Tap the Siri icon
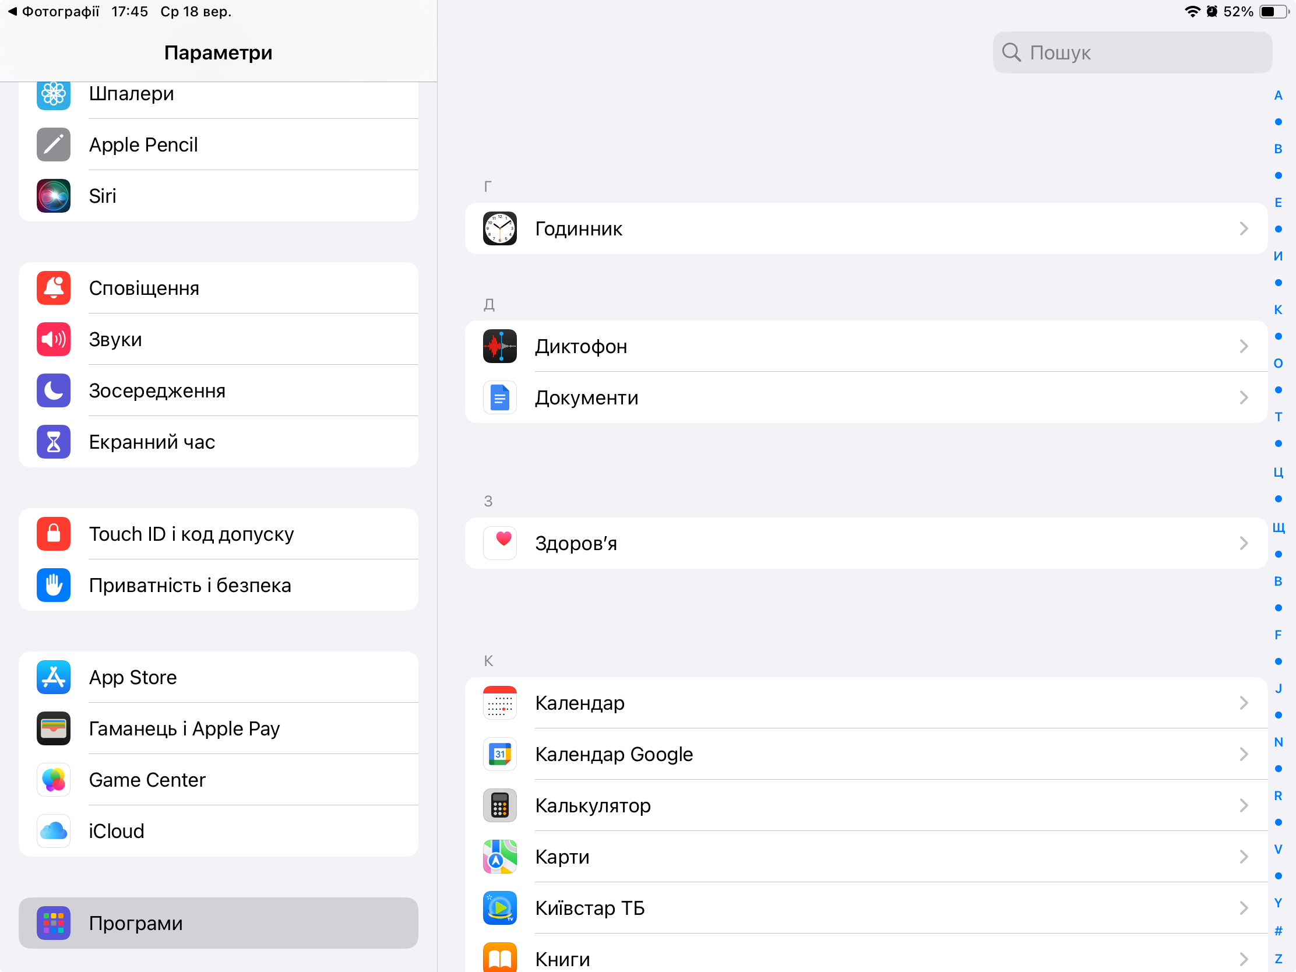 (53, 196)
